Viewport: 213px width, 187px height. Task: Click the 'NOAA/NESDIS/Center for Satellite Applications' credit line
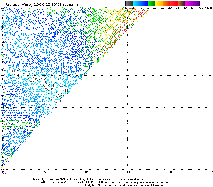pyautogui.click(x=124, y=185)
